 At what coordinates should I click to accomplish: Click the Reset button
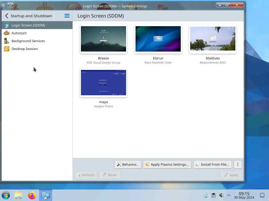[110, 175]
